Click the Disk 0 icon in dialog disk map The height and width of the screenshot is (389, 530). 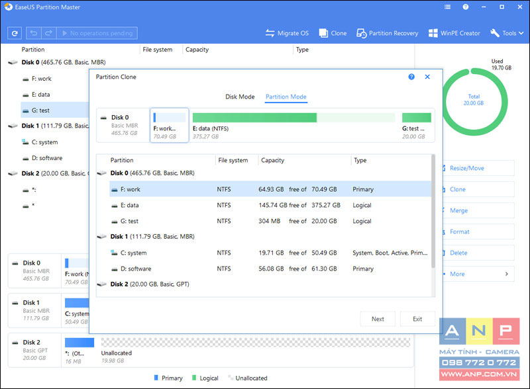[104, 118]
